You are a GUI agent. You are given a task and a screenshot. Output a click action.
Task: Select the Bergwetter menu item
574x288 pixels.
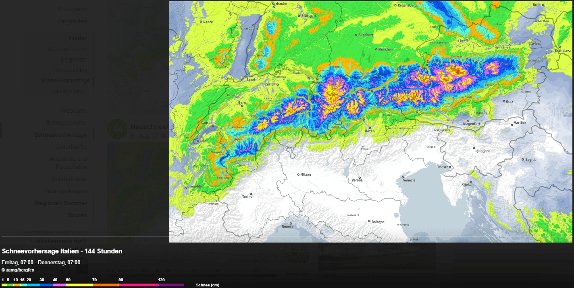(x=73, y=60)
